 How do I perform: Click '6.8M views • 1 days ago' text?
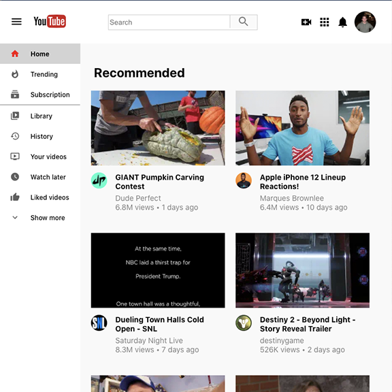(x=157, y=208)
